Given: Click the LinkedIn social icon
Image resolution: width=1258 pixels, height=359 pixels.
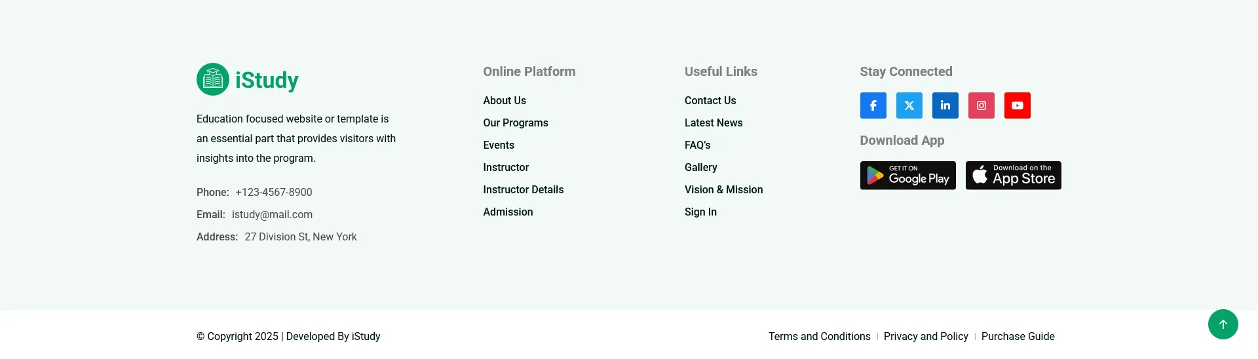Looking at the screenshot, I should point(945,105).
